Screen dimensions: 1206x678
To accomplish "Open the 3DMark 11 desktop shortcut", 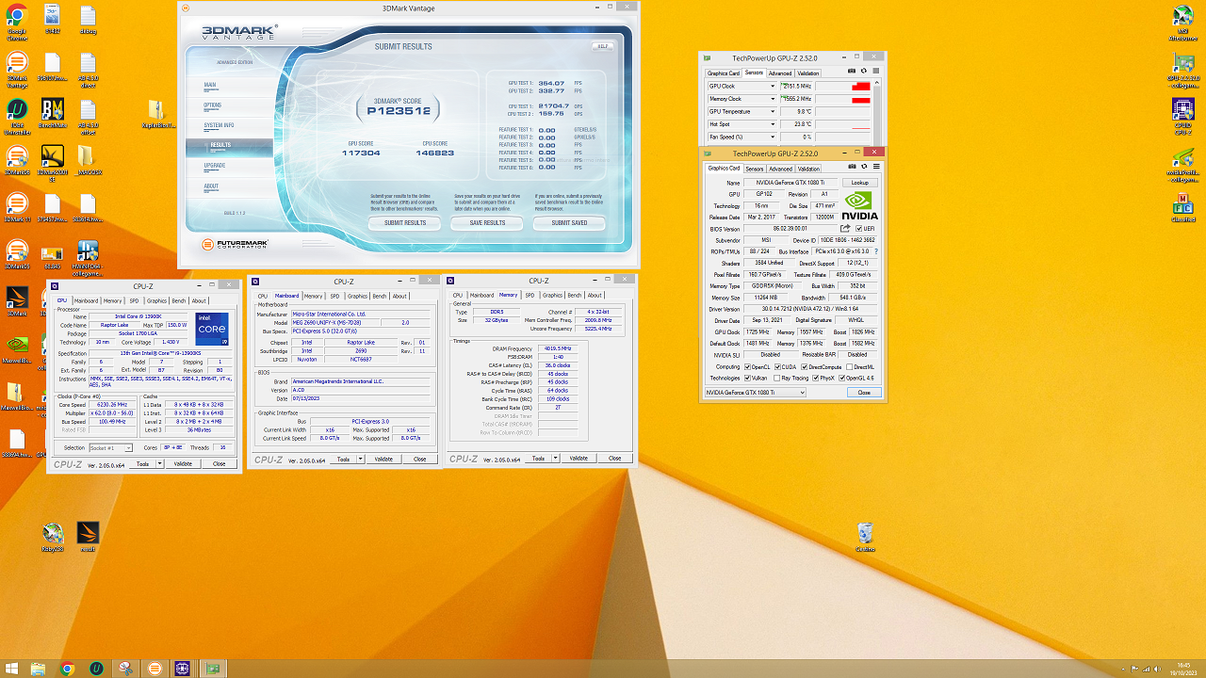I will coord(17,205).
